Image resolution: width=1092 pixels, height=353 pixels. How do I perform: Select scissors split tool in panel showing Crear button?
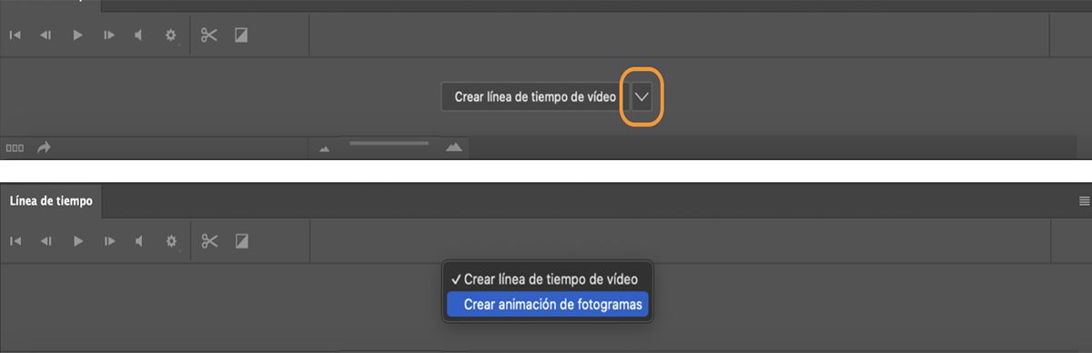pyautogui.click(x=209, y=35)
